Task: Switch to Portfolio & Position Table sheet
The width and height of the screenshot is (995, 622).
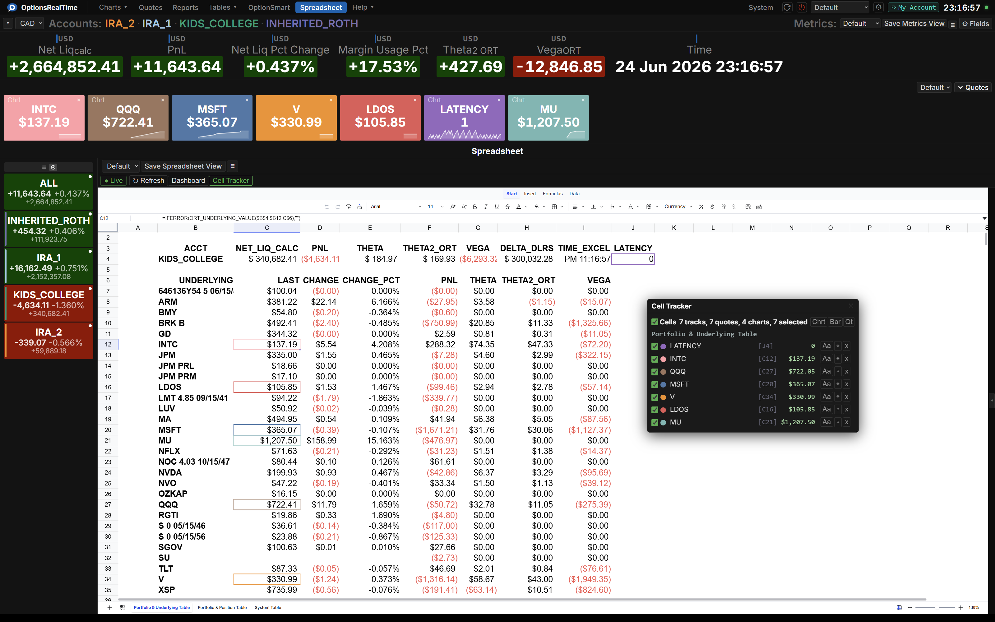Action: (x=222, y=608)
